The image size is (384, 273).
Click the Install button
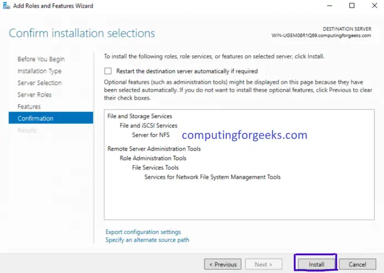pyautogui.click(x=316, y=264)
